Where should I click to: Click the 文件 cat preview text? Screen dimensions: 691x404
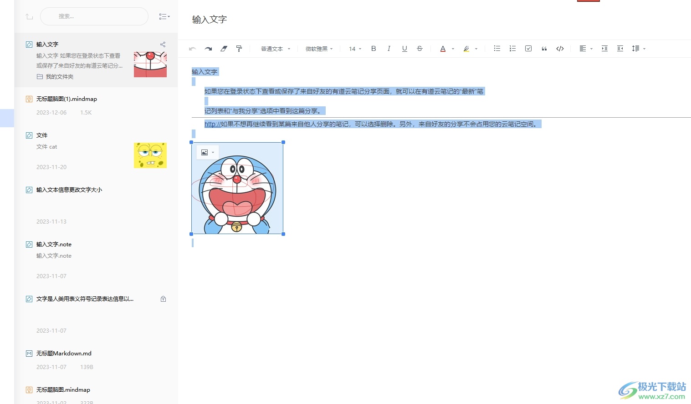(x=47, y=147)
